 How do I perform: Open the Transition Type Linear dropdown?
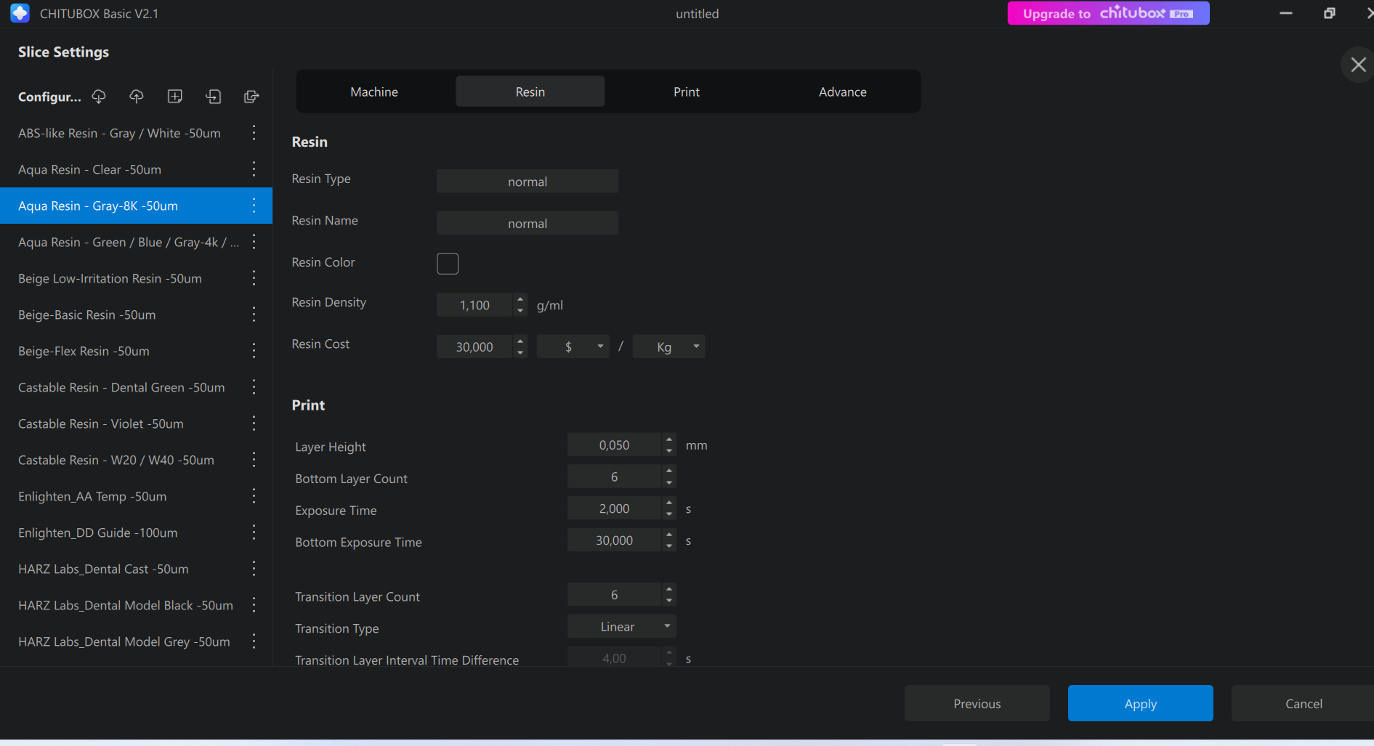coord(622,626)
